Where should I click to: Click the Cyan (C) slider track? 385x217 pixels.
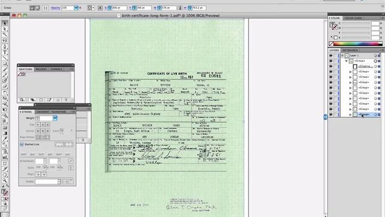tap(356, 24)
